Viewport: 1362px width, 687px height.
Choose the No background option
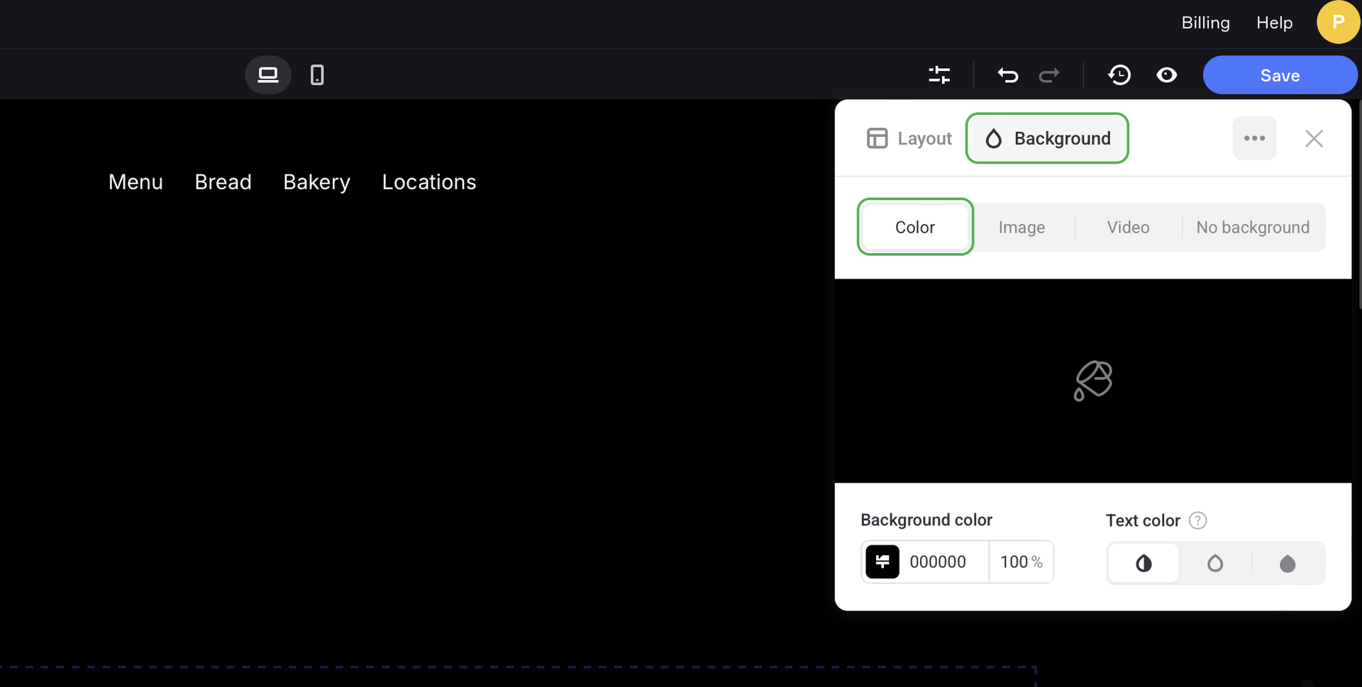point(1253,228)
